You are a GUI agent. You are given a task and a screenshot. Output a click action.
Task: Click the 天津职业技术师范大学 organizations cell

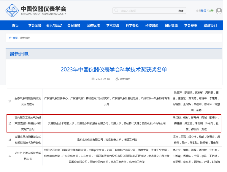(107, 123)
